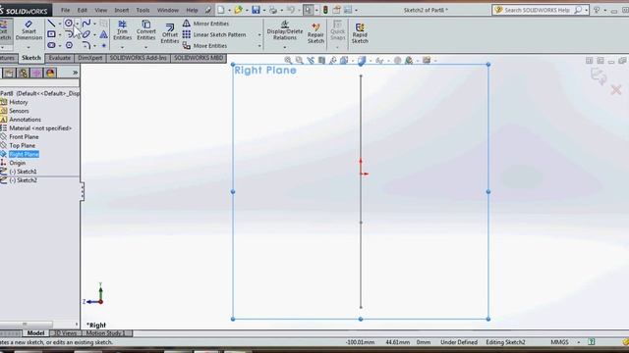629x353 pixels.
Task: Click the Repair Sketch tool
Action: tap(315, 33)
